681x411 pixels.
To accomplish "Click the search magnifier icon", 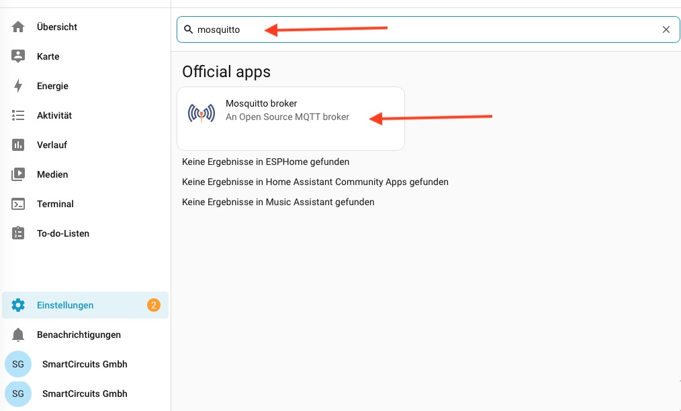I will tap(189, 30).
